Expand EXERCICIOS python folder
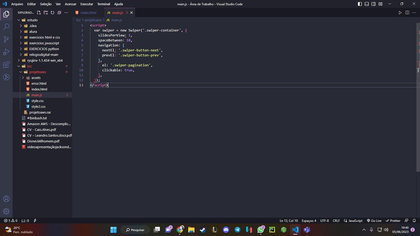 44,49
